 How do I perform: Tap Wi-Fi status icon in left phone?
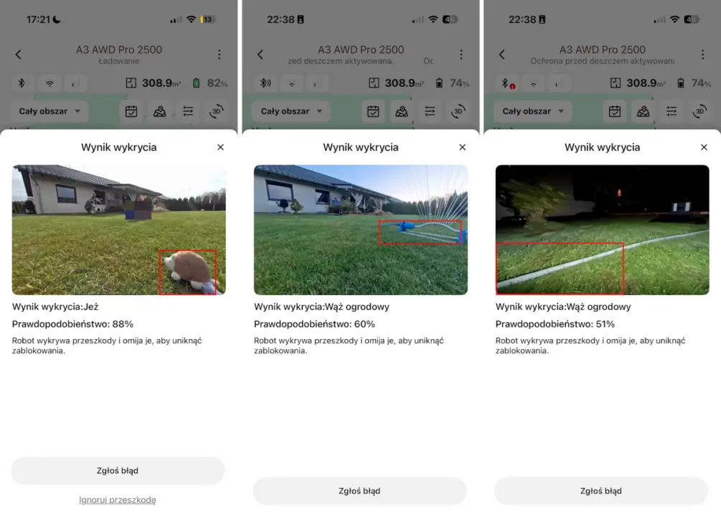(50, 83)
